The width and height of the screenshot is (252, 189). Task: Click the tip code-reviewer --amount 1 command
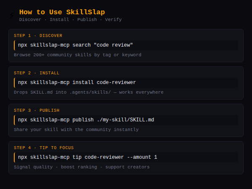click(126, 157)
